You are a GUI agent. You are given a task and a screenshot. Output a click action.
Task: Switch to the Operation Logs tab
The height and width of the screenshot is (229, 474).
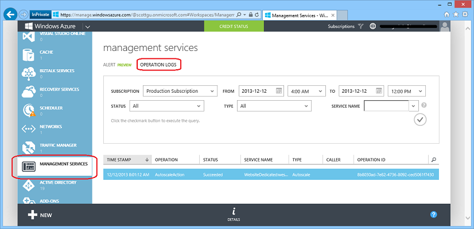(x=158, y=65)
